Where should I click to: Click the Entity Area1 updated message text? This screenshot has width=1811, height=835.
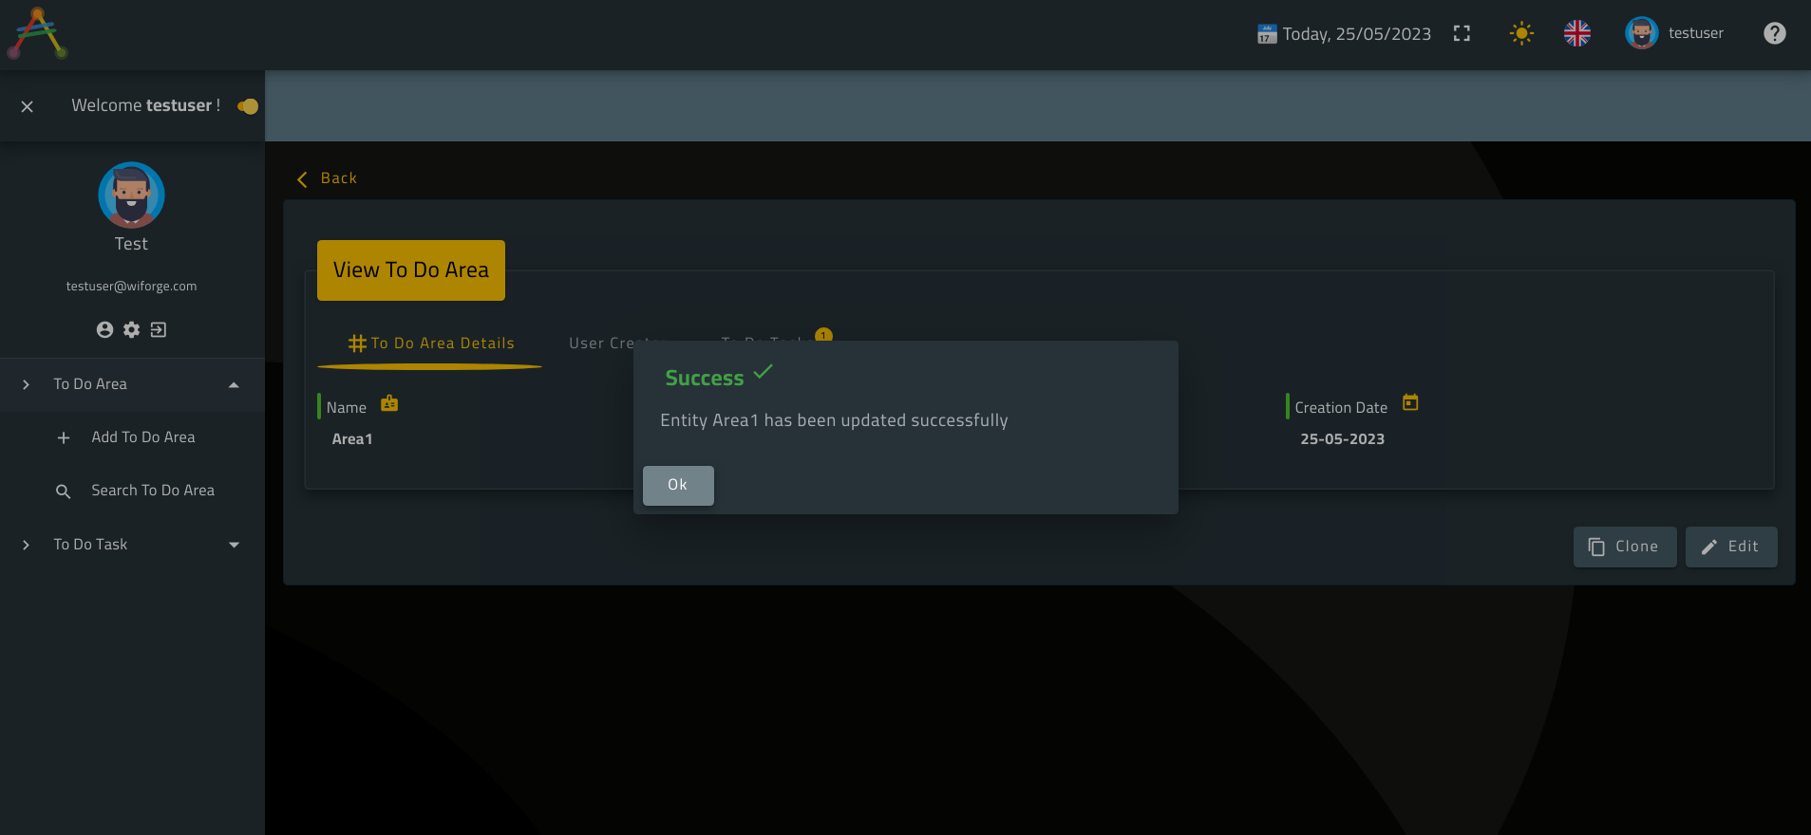pos(834,420)
